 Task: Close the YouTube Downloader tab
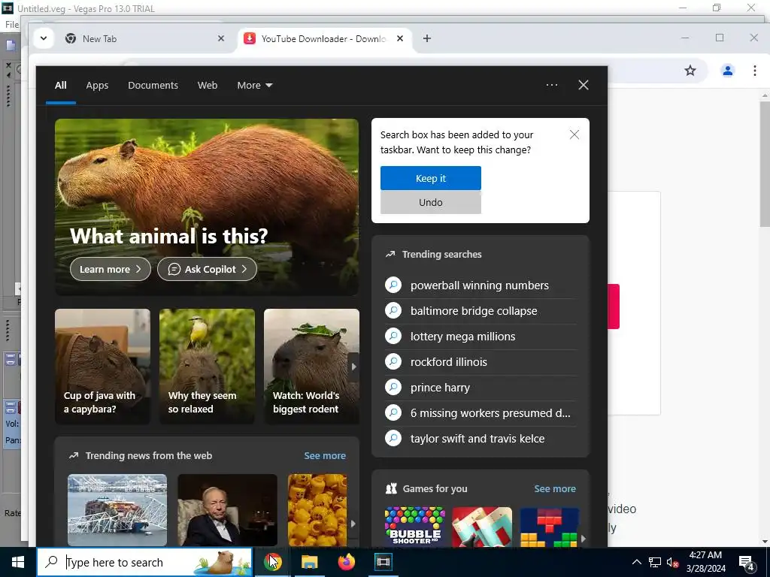[400, 38]
